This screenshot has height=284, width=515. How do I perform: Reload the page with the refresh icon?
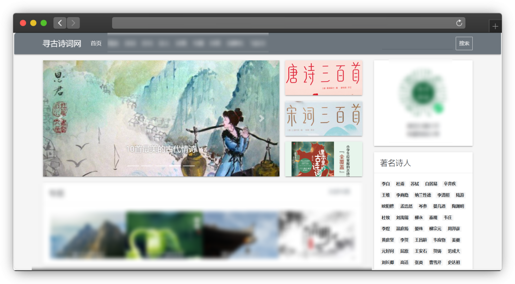459,23
